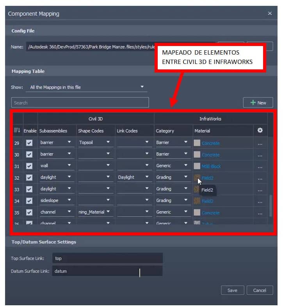Open Barrier category dropdown row 30
Image resolution: width=283 pixels, height=308 pixels.
tap(173, 154)
